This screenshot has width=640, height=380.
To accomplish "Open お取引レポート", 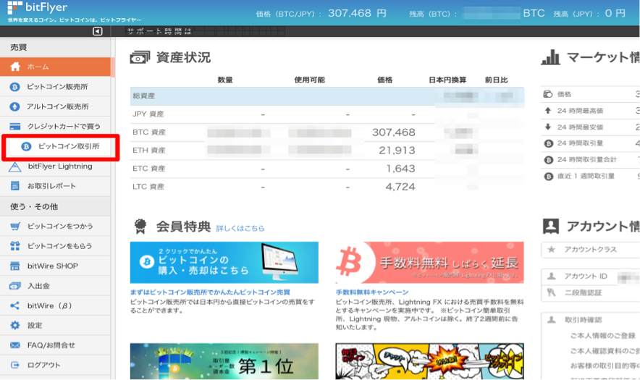I will click(x=55, y=186).
